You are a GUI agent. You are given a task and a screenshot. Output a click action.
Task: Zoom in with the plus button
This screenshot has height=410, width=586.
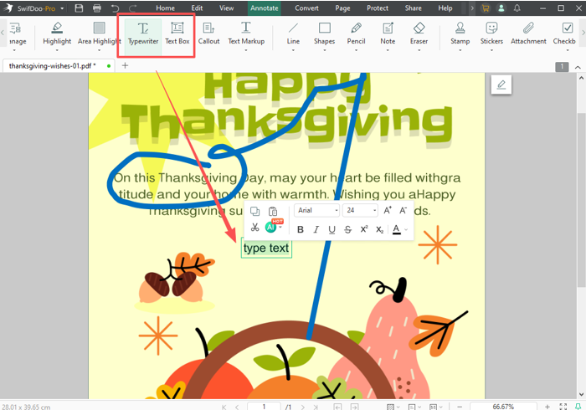(547, 407)
